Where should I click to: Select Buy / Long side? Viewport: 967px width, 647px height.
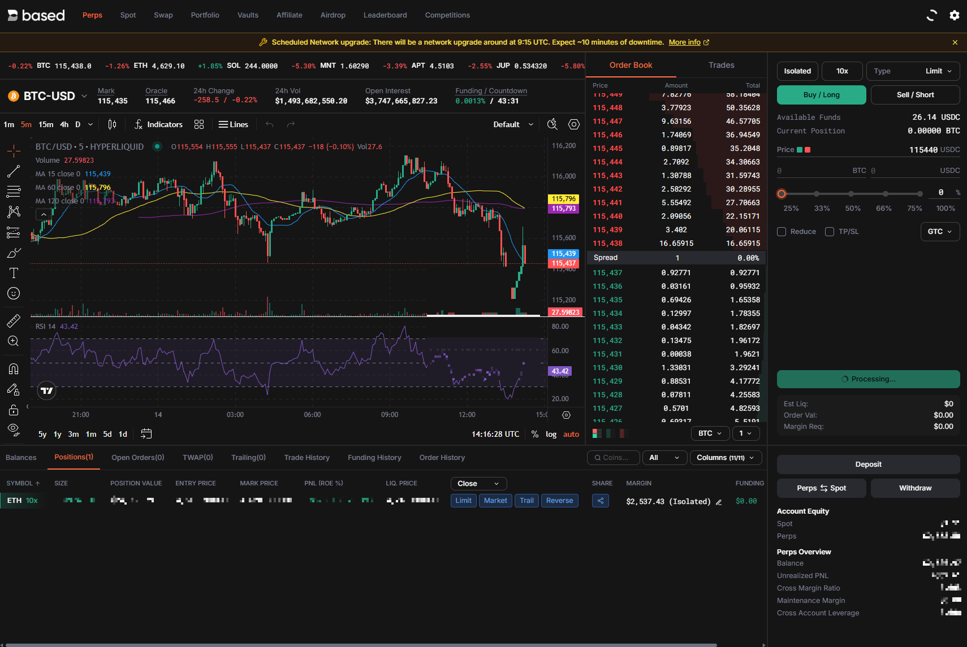(821, 95)
